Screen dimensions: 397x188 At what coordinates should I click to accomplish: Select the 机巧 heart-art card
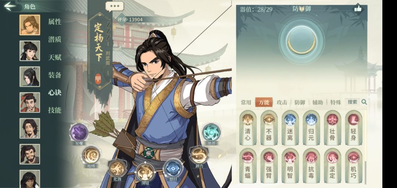coord(354,166)
